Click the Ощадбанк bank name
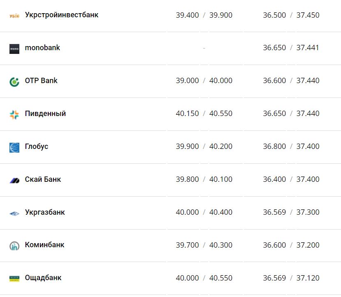This screenshot has height=297, width=341. (x=43, y=278)
